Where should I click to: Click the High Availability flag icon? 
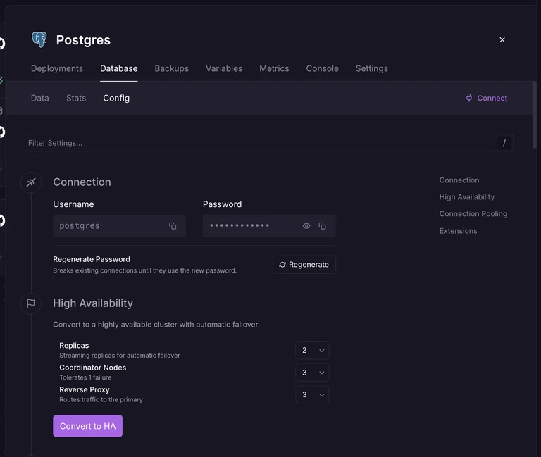click(x=31, y=303)
